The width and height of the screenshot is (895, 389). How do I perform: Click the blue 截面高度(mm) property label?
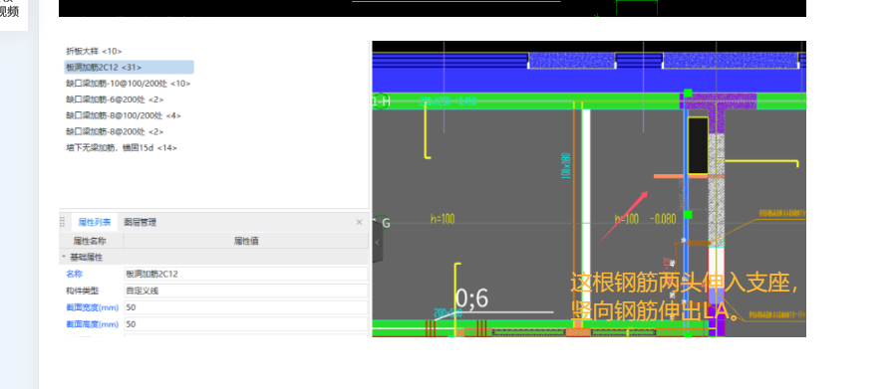tap(93, 324)
